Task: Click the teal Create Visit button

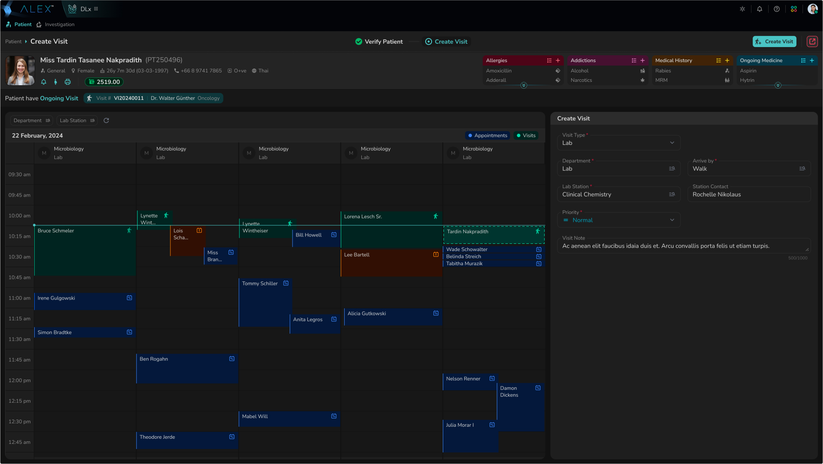Action: pyautogui.click(x=774, y=42)
